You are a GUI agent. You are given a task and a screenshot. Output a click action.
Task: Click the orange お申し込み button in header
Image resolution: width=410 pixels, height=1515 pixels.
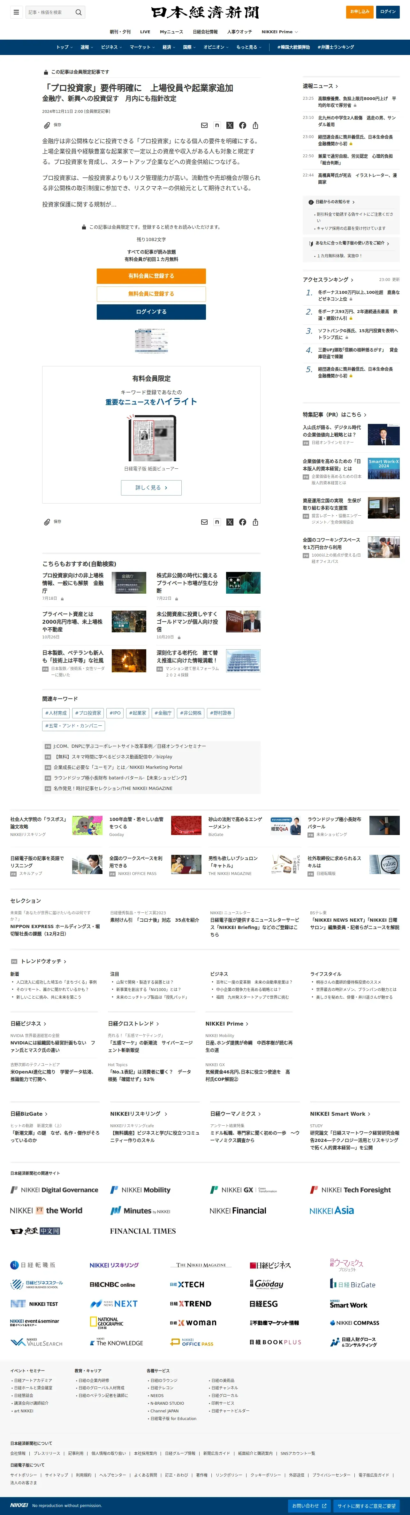(360, 12)
